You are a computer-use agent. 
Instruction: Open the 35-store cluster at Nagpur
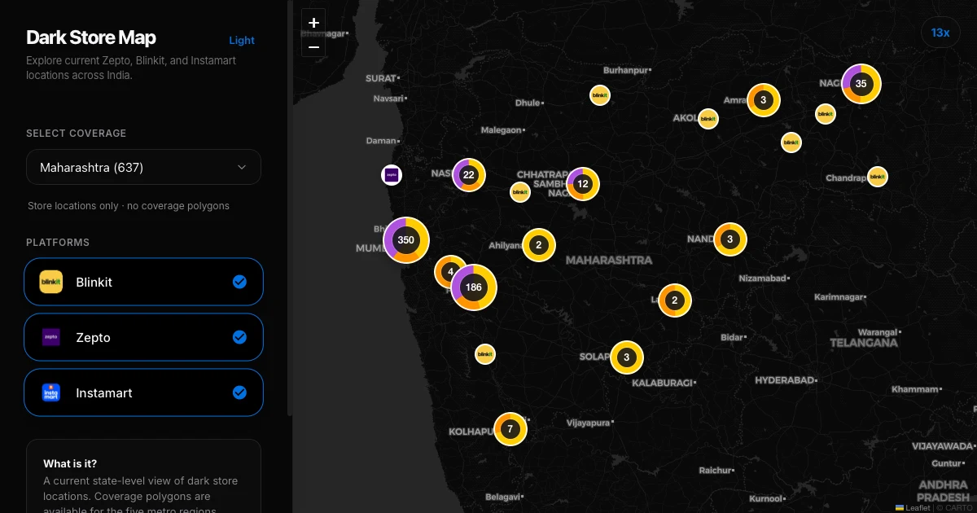(x=861, y=83)
